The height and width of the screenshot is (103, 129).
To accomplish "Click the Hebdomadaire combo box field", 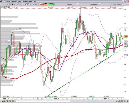I will point(95,4).
